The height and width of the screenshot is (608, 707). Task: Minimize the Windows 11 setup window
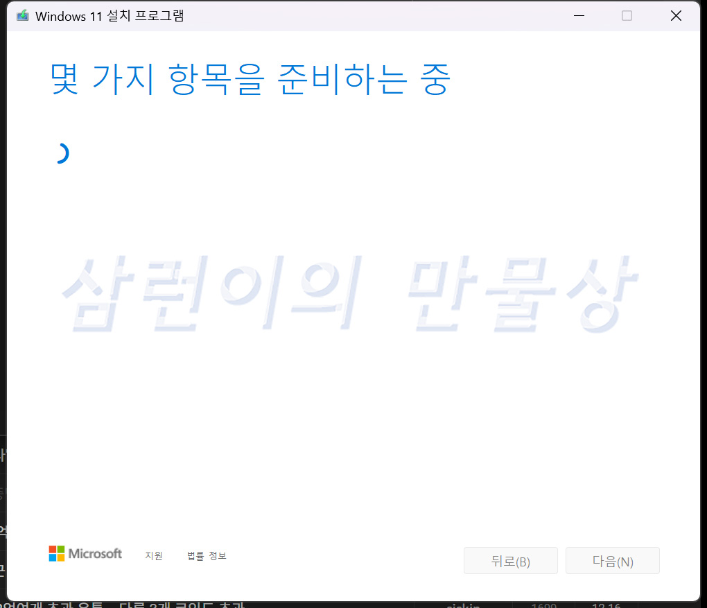579,16
